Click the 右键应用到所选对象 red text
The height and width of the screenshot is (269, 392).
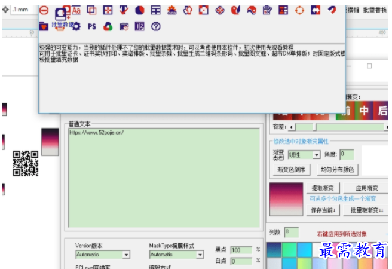342,234
